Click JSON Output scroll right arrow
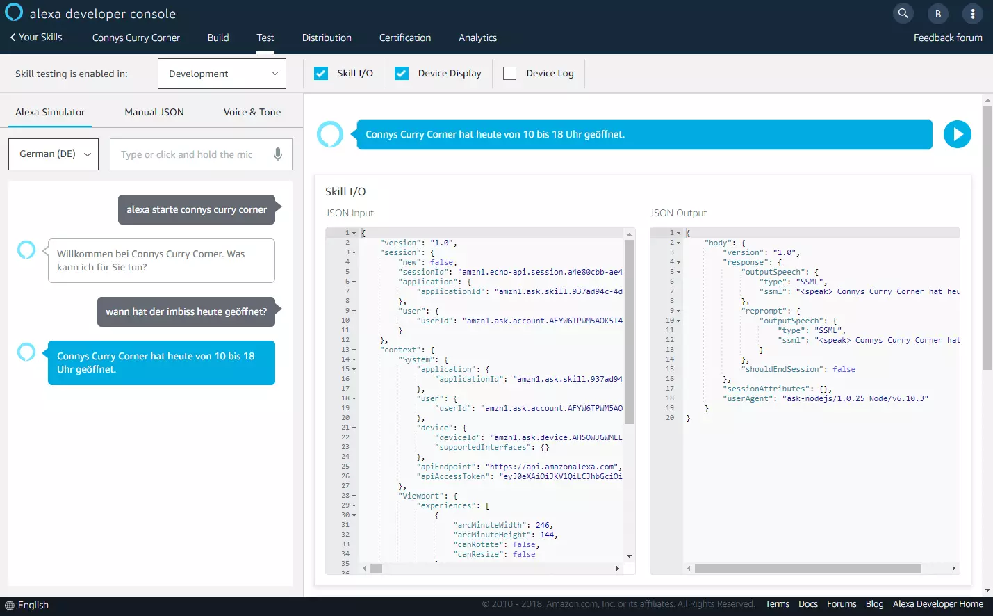This screenshot has height=616, width=993. (953, 568)
